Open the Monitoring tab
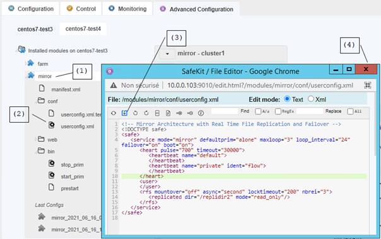The width and height of the screenshot is (381, 239). [127, 9]
